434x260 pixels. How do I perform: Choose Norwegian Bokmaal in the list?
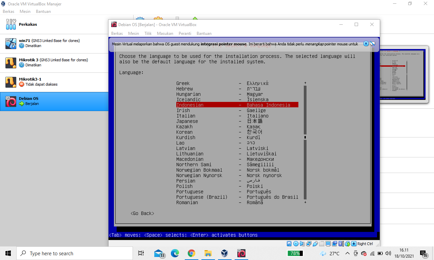pos(237,170)
